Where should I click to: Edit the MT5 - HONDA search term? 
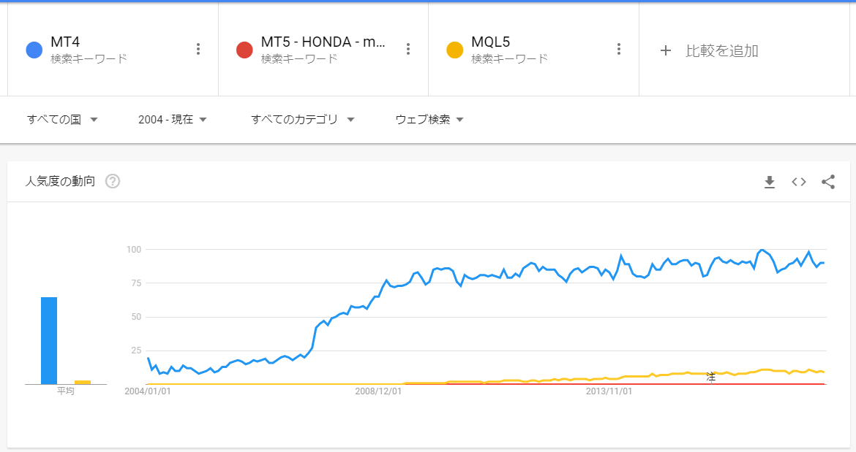pos(323,42)
